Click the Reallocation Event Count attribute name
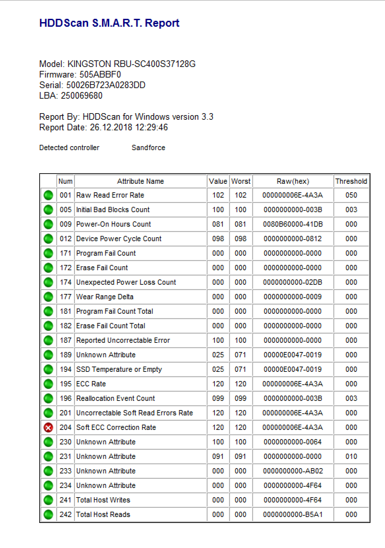This screenshot has width=385, height=548. [x=115, y=399]
